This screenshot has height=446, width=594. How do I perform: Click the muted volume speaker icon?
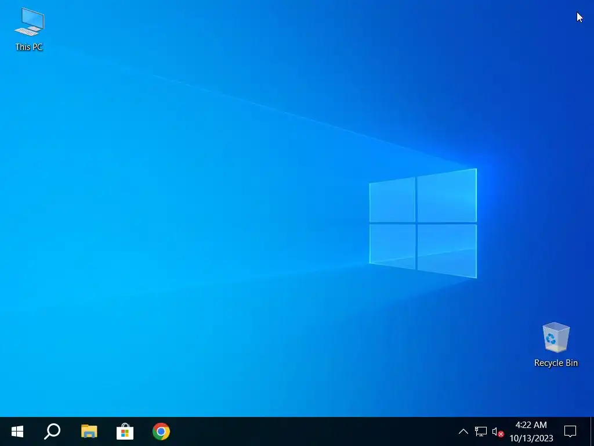pyautogui.click(x=498, y=431)
